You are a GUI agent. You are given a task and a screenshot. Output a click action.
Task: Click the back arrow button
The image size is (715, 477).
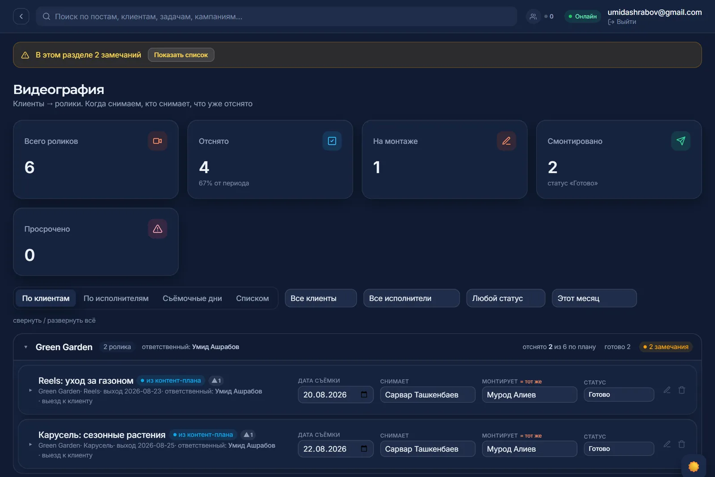(21, 17)
